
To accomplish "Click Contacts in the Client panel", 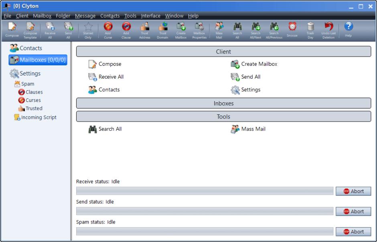I will [x=104, y=89].
